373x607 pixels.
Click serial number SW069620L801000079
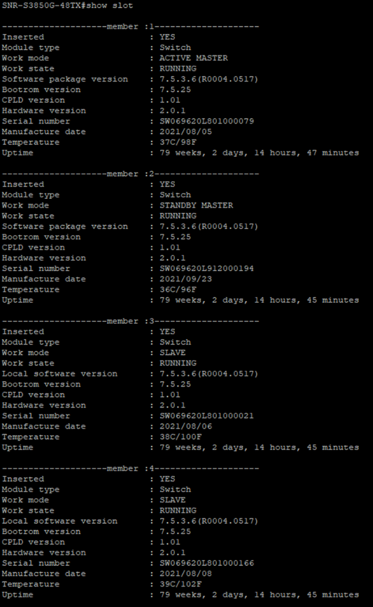click(x=207, y=121)
